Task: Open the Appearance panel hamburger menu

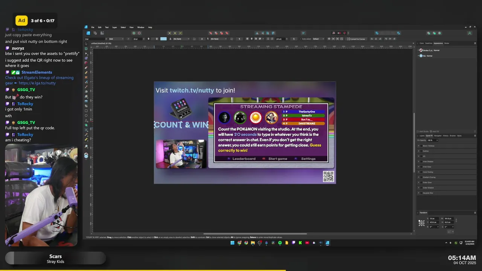Action: click(x=475, y=43)
